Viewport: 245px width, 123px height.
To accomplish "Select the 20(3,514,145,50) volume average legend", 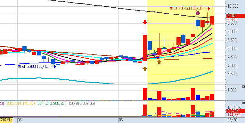I will (x=21, y=104).
